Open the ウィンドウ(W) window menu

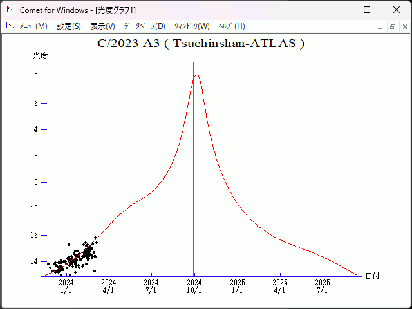[x=192, y=26]
